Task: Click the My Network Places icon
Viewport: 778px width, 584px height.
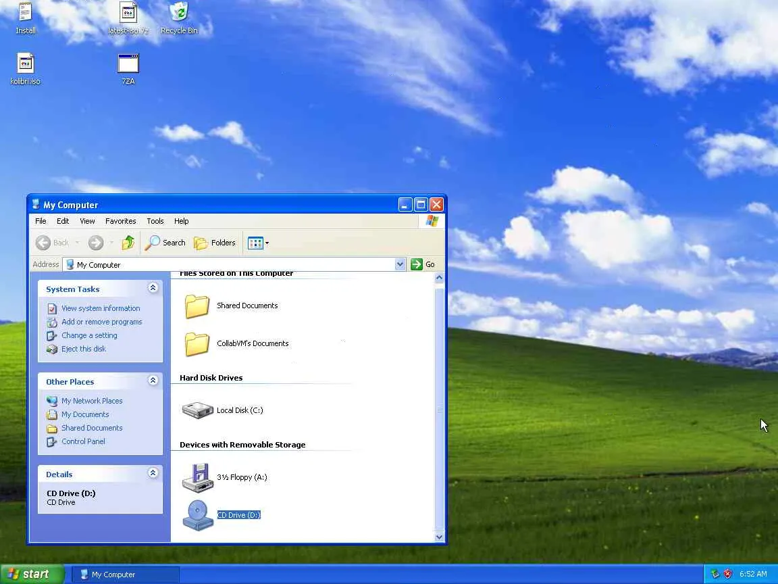Action: [52, 401]
